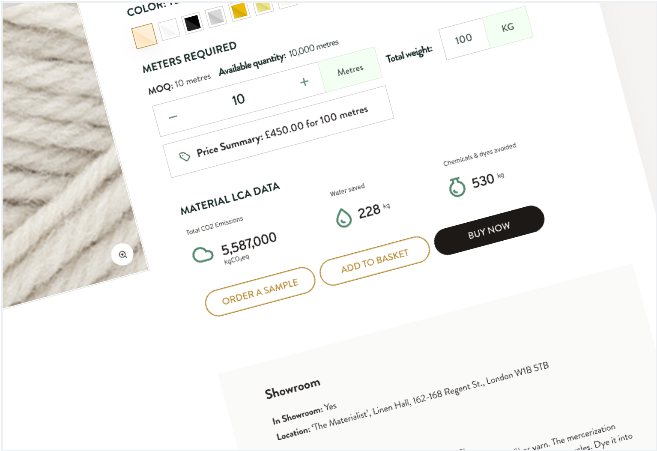Click the plus icon to increase metres
This screenshot has width=657, height=451.
[305, 82]
